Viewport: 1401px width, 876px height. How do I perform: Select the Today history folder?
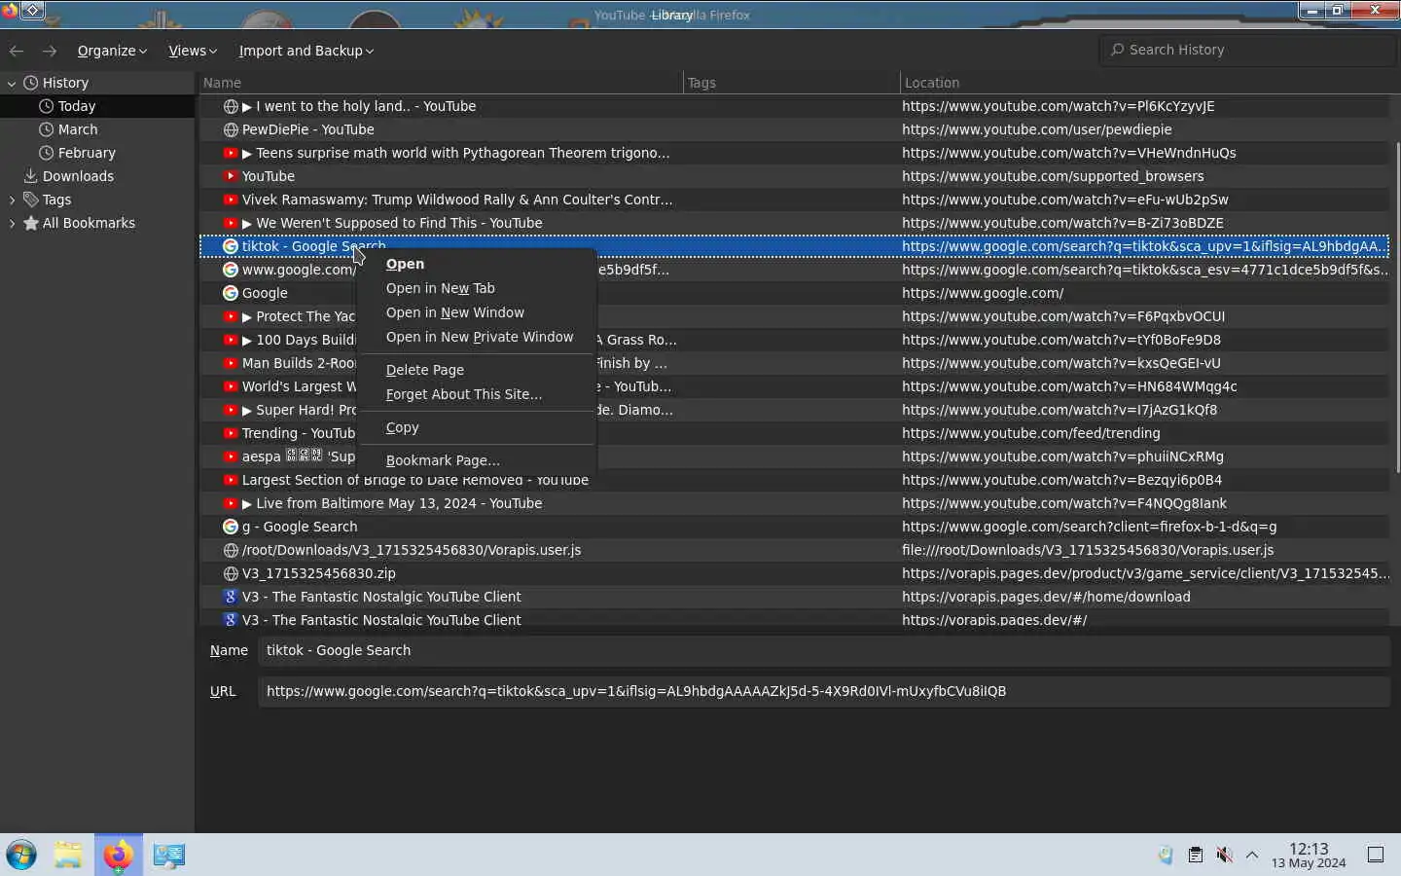pos(97,106)
